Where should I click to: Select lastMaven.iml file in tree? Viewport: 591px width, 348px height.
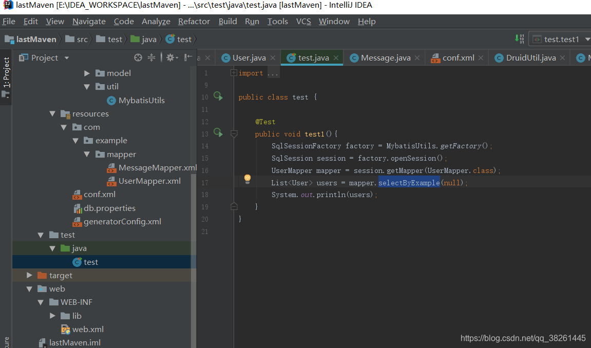point(69,343)
